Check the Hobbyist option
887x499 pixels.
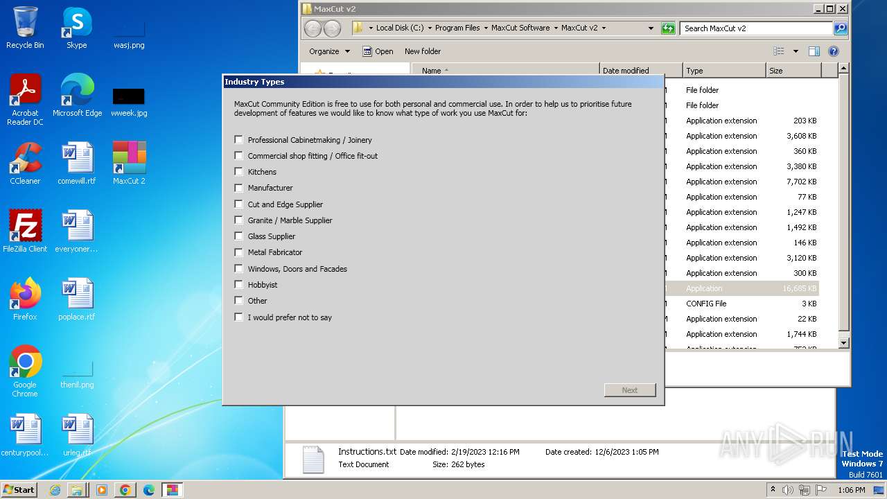(238, 284)
